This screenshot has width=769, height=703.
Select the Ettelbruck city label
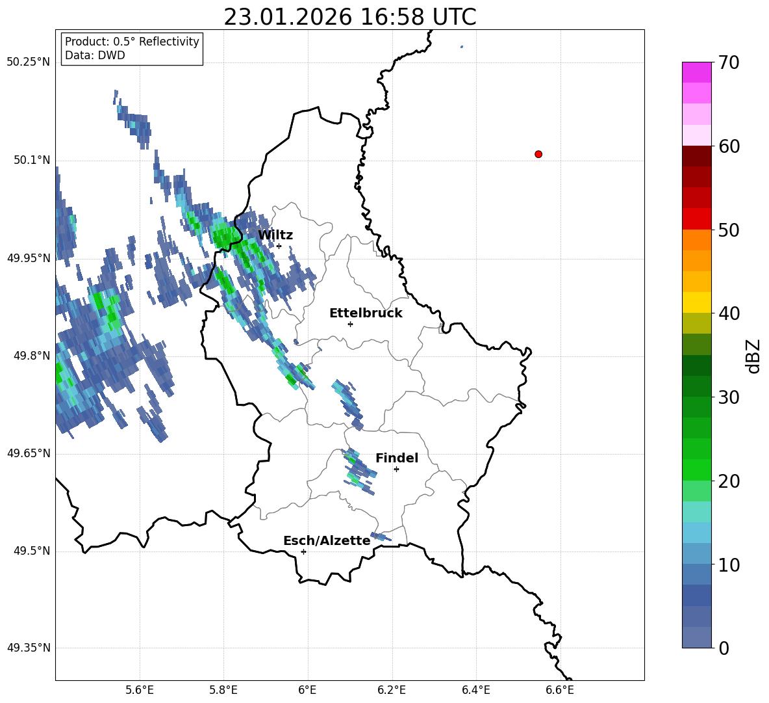[x=366, y=313]
